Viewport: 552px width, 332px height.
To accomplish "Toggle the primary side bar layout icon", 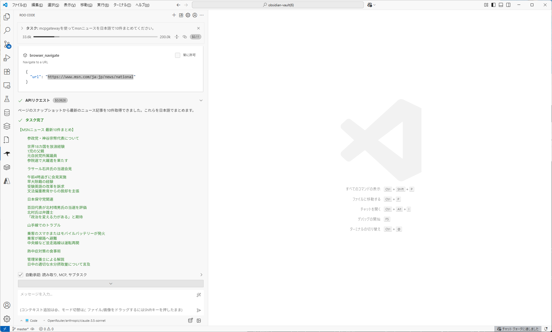I will point(493,5).
